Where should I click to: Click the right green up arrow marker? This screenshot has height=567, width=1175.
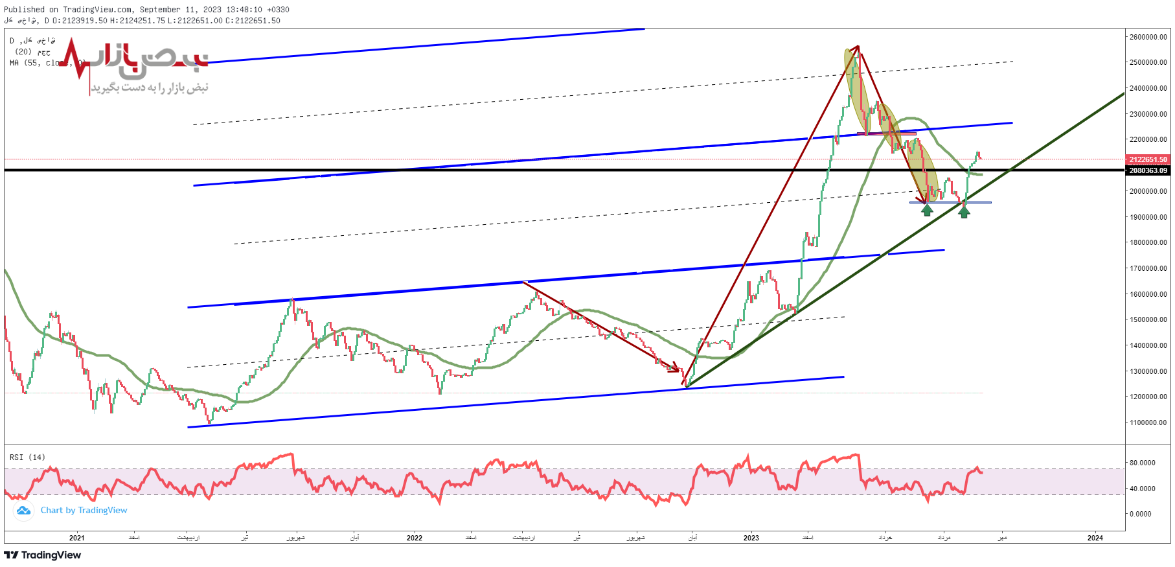tap(964, 212)
